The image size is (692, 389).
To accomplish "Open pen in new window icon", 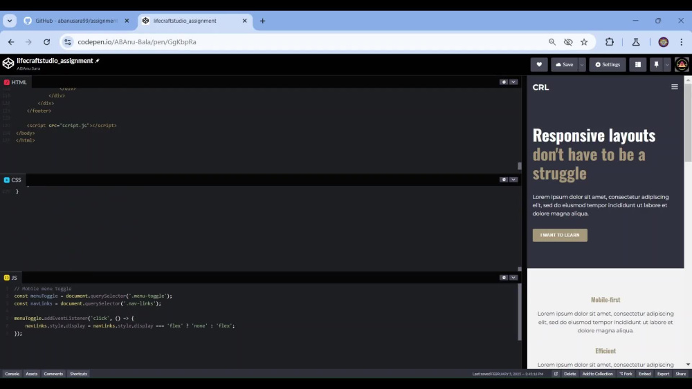I will click(x=556, y=374).
